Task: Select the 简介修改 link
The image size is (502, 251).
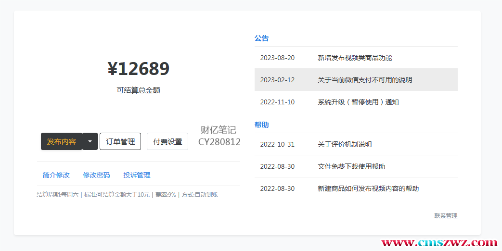Action: 56,175
